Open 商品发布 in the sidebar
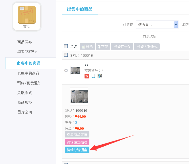 click(24, 42)
